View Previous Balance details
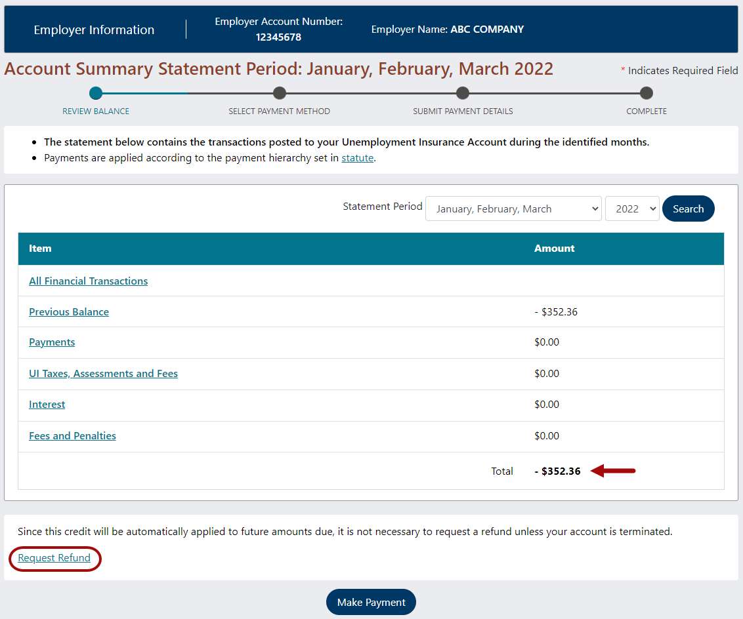This screenshot has height=619, width=743. (x=69, y=312)
